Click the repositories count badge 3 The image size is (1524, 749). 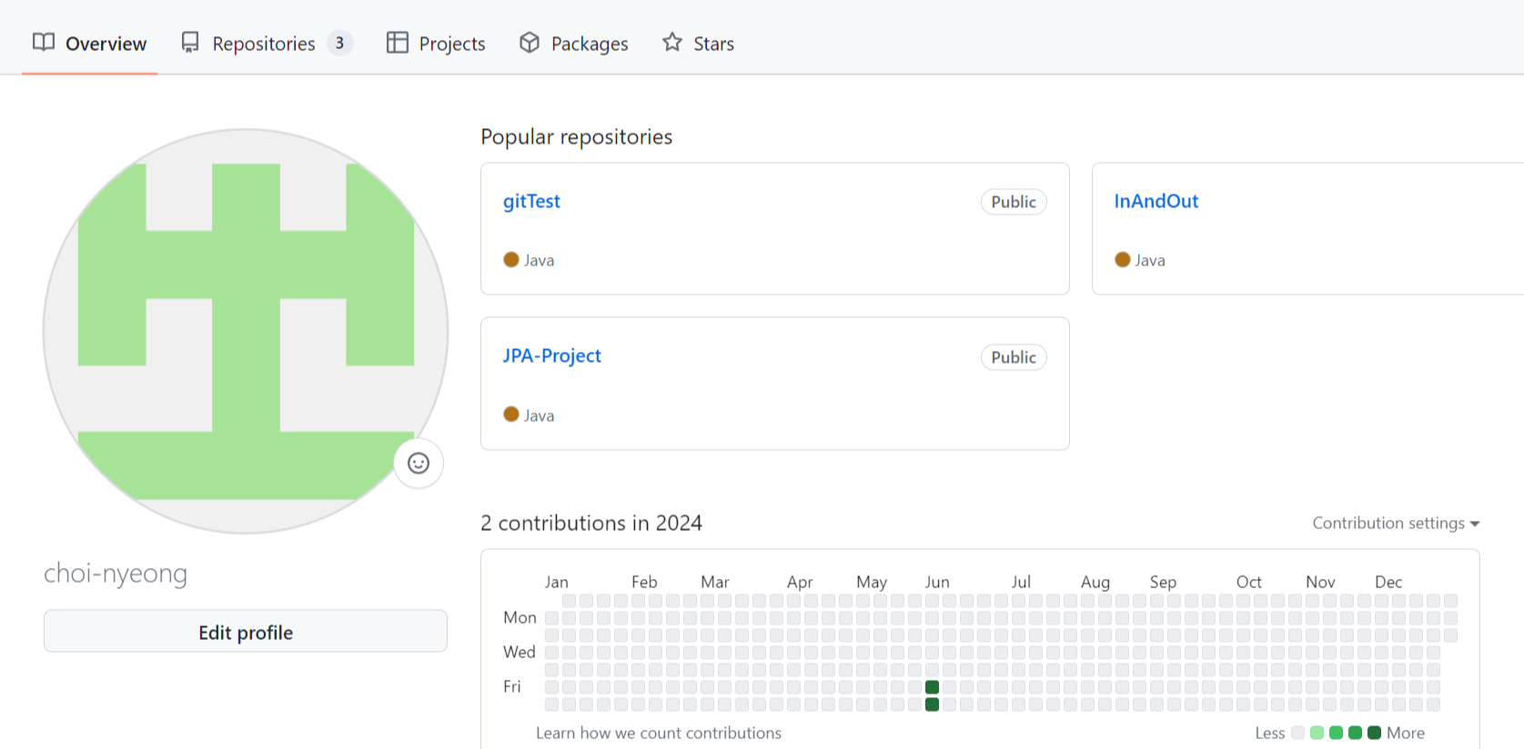coord(339,43)
